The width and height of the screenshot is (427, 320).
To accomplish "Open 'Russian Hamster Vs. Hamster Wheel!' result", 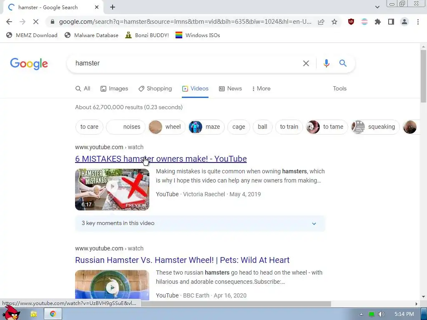I will click(182, 260).
